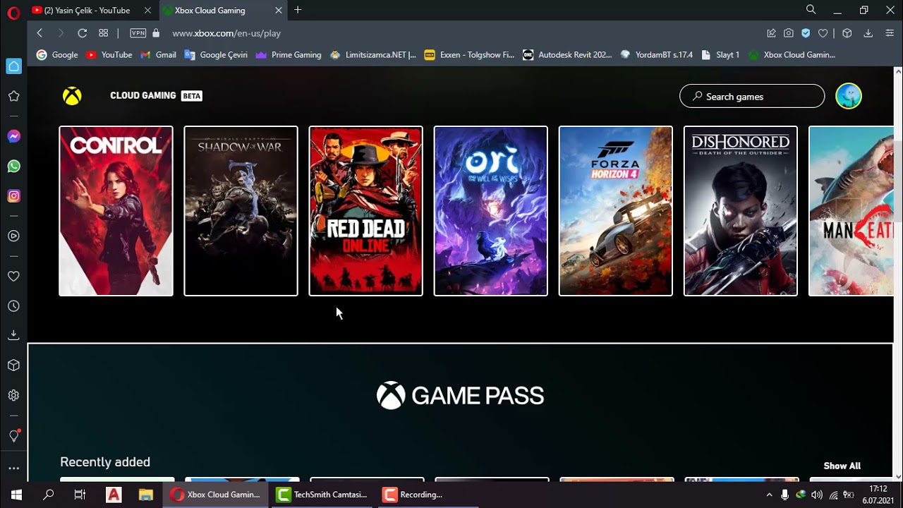Click the page vertical scrollbar
The width and height of the screenshot is (903, 508).
[898, 275]
